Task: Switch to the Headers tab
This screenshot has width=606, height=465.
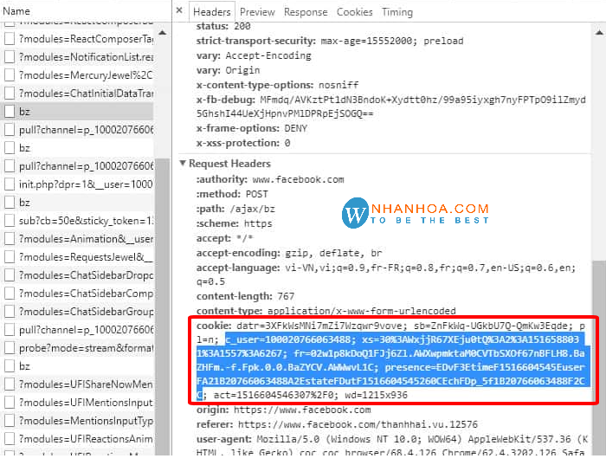Action: [x=211, y=12]
